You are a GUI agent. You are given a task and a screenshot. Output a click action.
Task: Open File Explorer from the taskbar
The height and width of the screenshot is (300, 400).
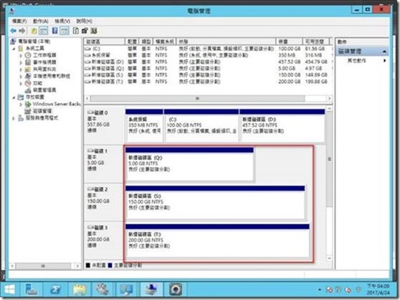click(80, 289)
